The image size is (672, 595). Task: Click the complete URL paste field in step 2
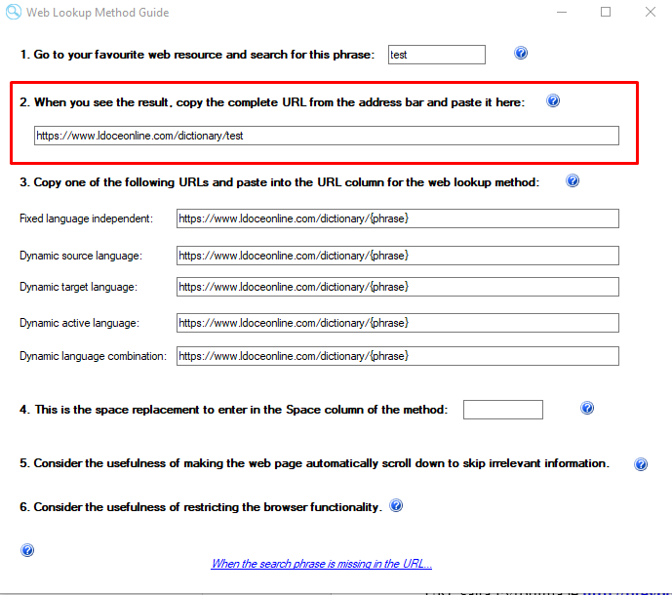point(327,136)
